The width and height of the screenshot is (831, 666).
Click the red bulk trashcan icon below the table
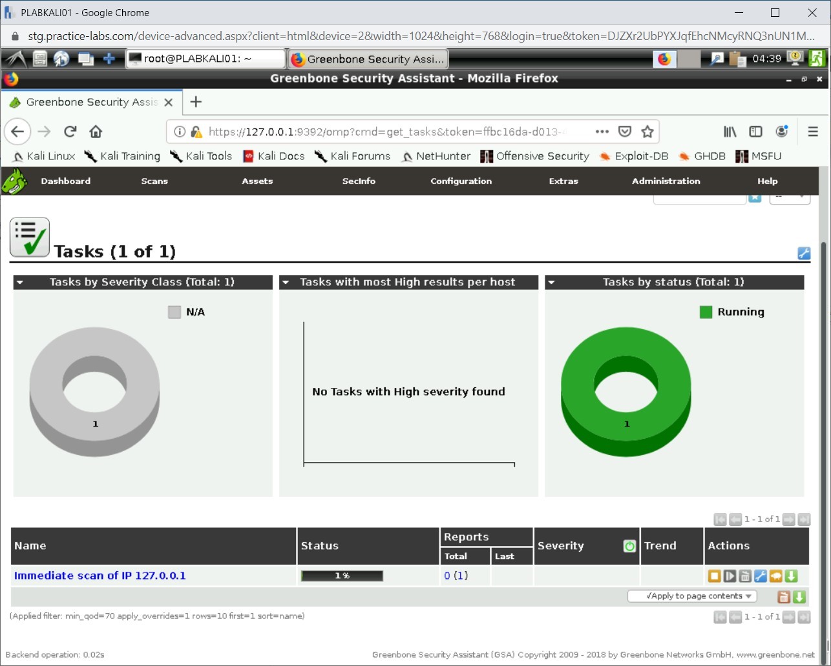pos(784,597)
